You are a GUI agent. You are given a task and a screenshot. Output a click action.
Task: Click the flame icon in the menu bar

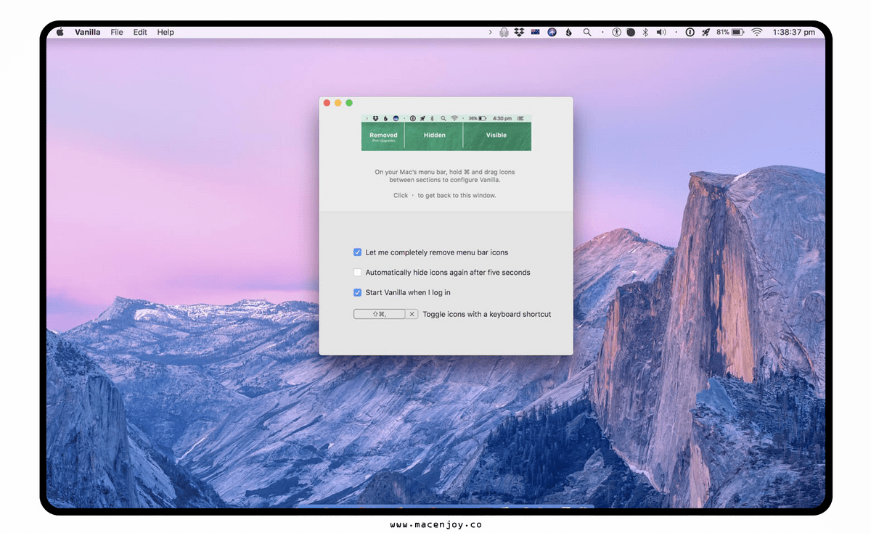point(568,33)
